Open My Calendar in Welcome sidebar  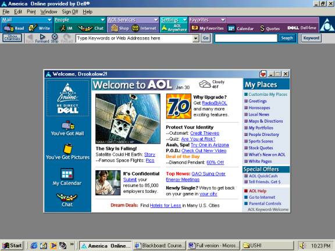pyautogui.click(x=67, y=177)
